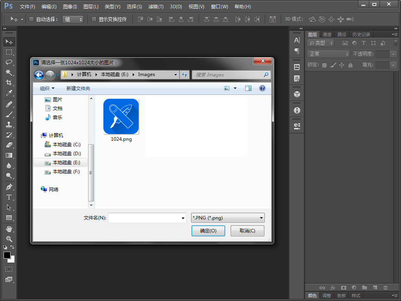Screen dimensions: 401x301
Task: Choose the Hand tool
Action: 9,228
